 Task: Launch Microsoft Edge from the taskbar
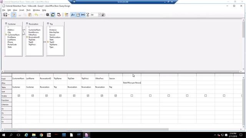(26, 135)
